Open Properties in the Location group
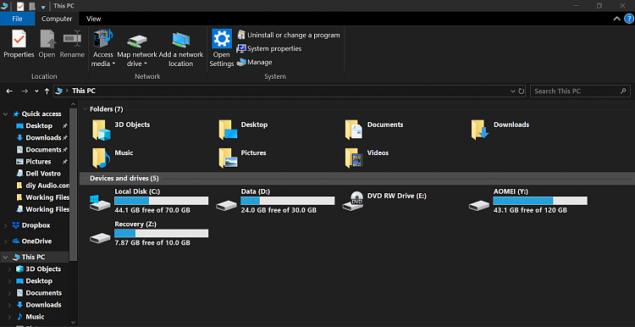Viewport: 635px width, 327px height. pyautogui.click(x=19, y=44)
